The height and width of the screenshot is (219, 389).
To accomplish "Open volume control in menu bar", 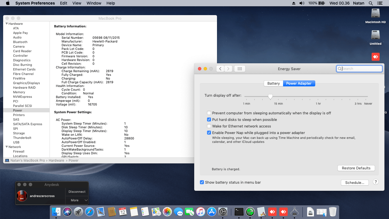I will [x=302, y=3].
